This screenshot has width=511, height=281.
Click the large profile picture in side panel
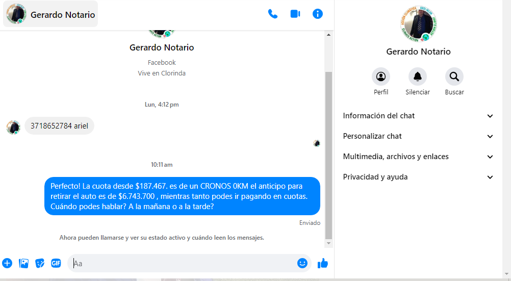click(x=419, y=24)
